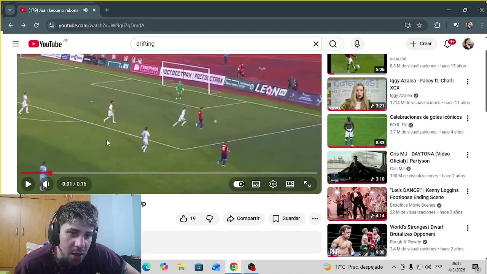Dislike the video
The width and height of the screenshot is (487, 274).
210,218
